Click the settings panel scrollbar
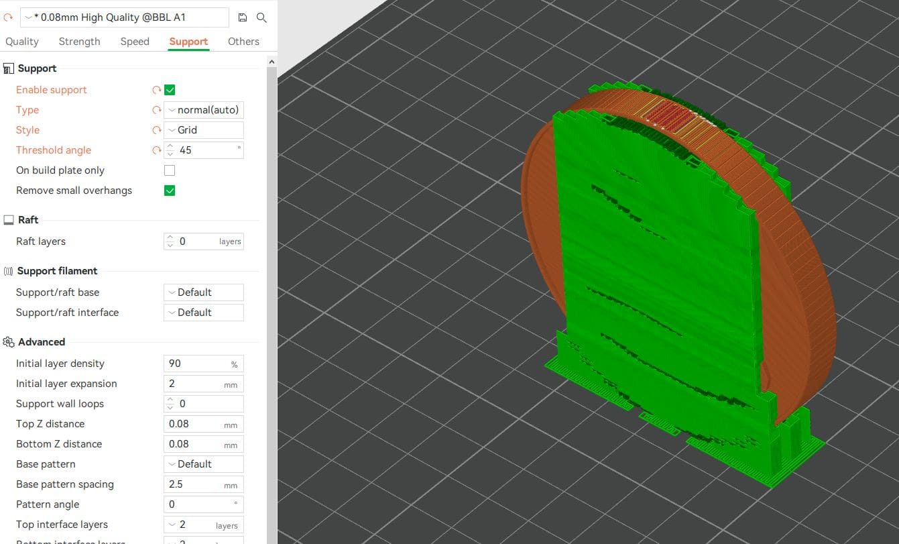 272,305
